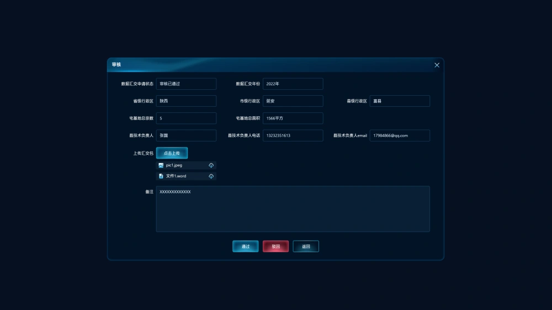Click the cloud icon beside pic1.jpeg
The image size is (552, 310).
pos(211,165)
